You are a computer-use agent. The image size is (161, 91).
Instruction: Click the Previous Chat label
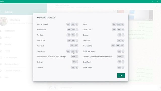tap(88, 46)
